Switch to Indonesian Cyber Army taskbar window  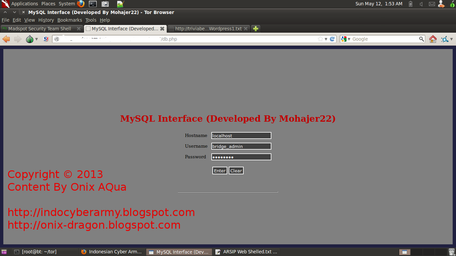pos(112,252)
